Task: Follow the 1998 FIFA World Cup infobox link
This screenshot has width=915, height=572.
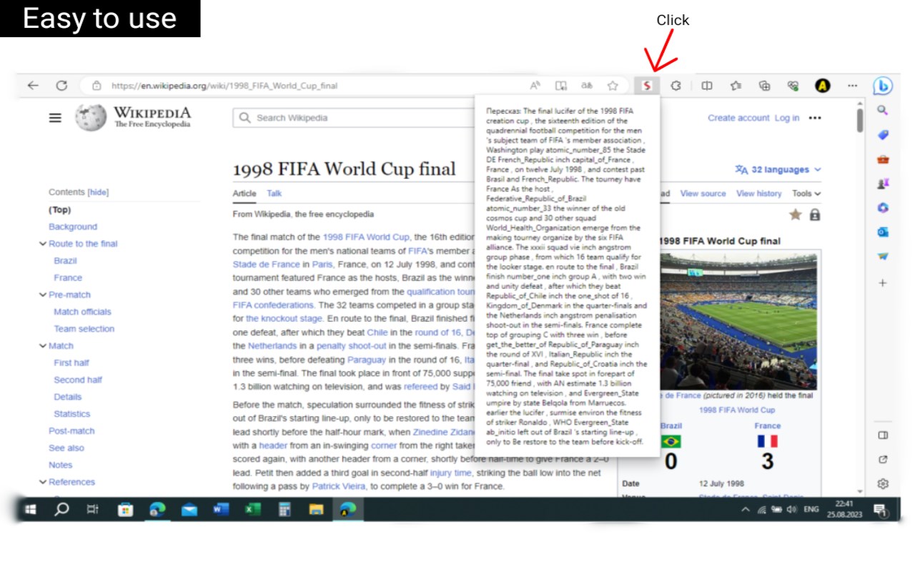Action: tap(736, 410)
